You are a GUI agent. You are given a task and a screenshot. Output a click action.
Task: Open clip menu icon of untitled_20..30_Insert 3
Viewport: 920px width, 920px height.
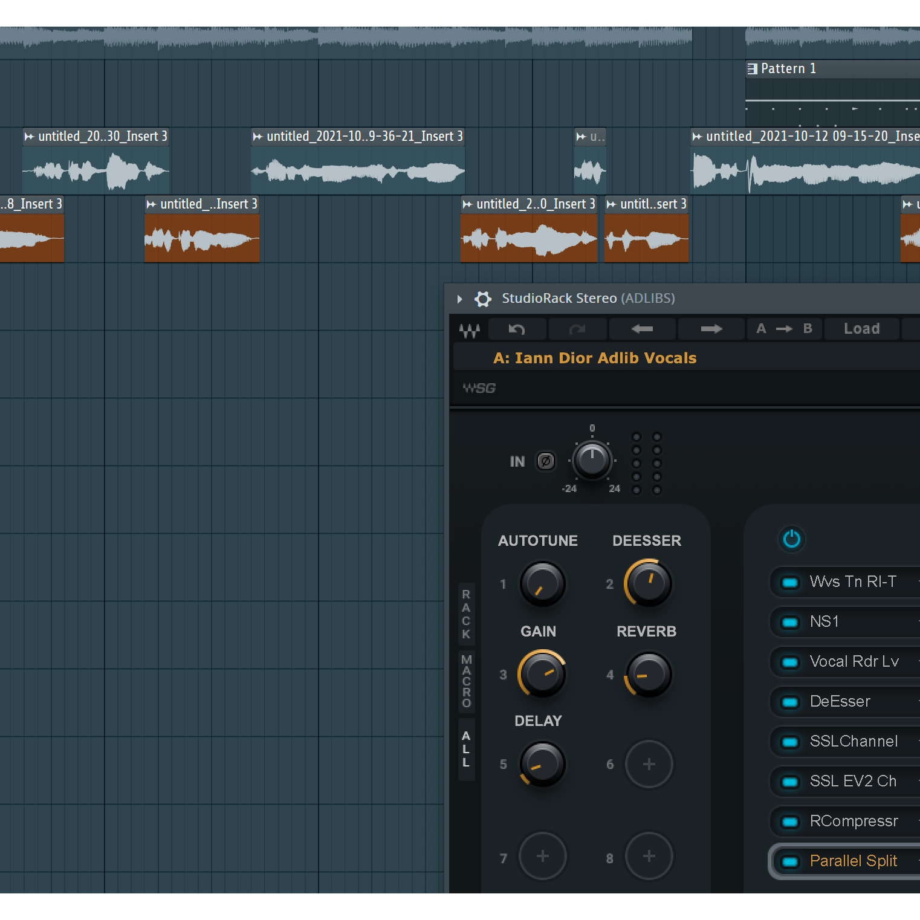pos(29,137)
